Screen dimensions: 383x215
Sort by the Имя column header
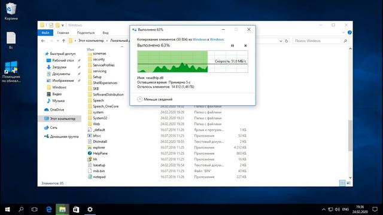(x=90, y=50)
